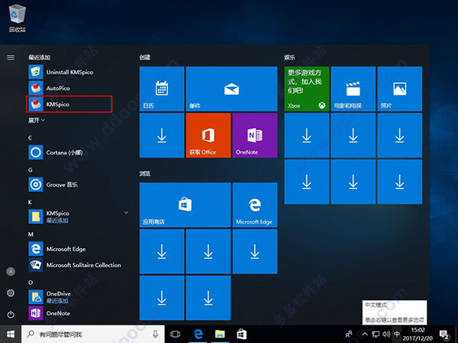Click the hamburger menu icon in Start
The width and height of the screenshot is (458, 343).
click(11, 57)
